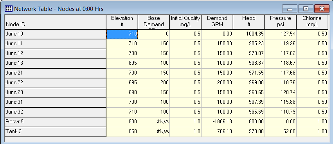Image resolution: width=333 pixels, height=144 pixels.
Task: Click Junc 10 head value 1004.35
Action: click(x=249, y=34)
